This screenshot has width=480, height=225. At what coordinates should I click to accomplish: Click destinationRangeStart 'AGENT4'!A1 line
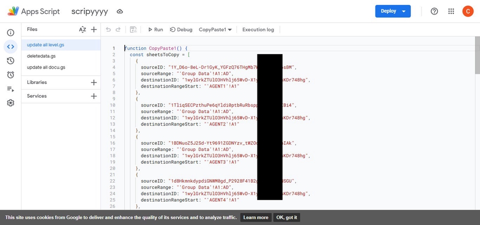click(x=190, y=199)
